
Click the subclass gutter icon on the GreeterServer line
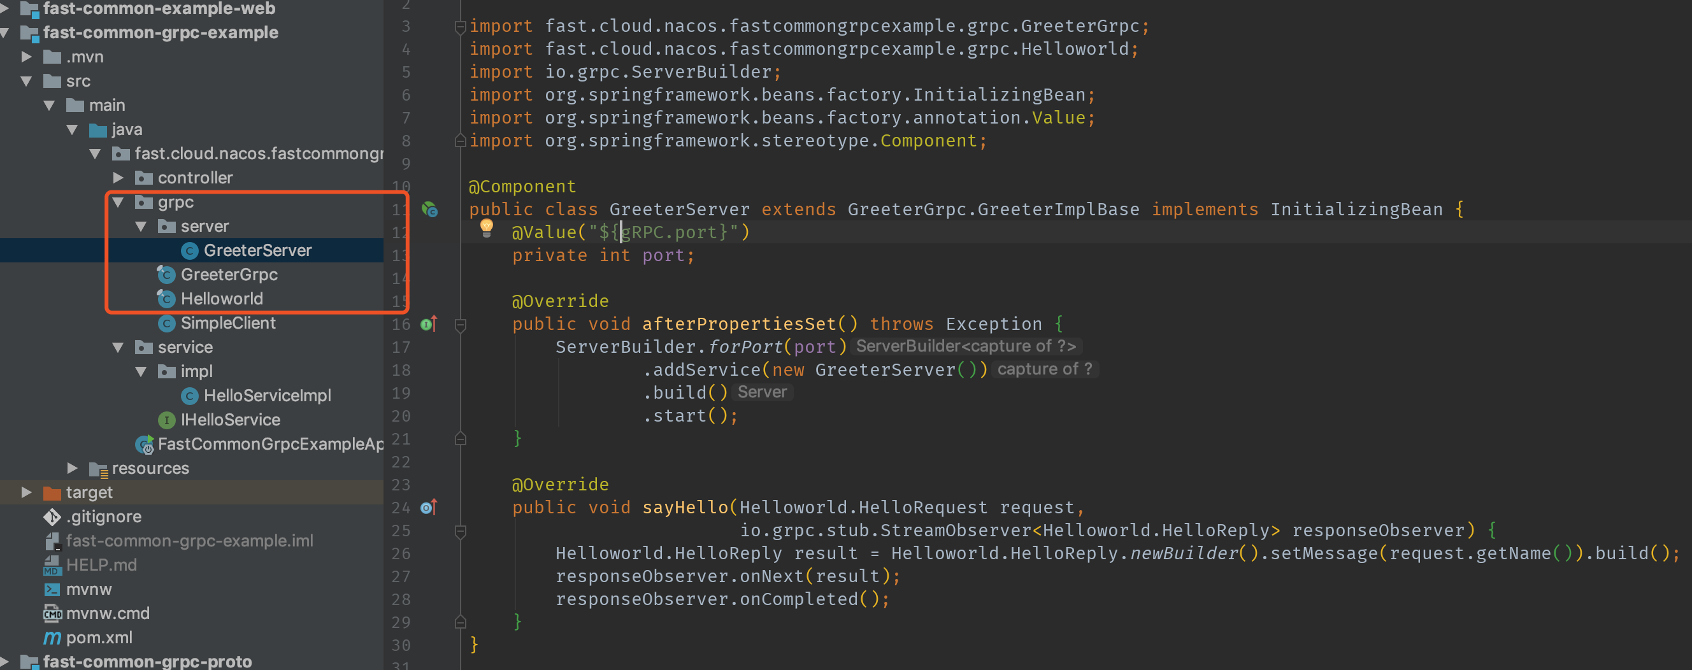point(429,210)
